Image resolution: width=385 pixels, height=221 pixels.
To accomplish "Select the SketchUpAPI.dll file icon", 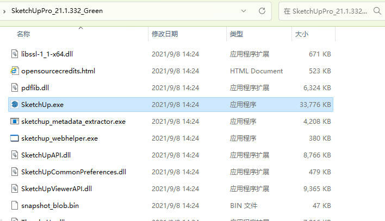I will point(15,155).
